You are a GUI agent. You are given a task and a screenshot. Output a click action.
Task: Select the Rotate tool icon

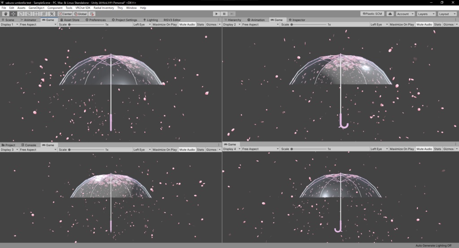21,14
